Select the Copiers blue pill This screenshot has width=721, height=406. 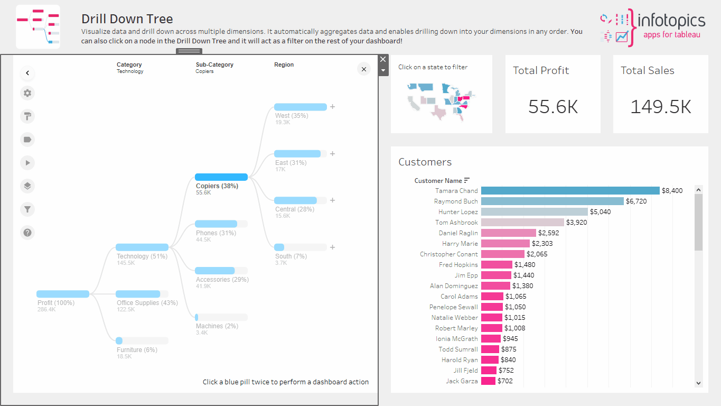tap(221, 177)
